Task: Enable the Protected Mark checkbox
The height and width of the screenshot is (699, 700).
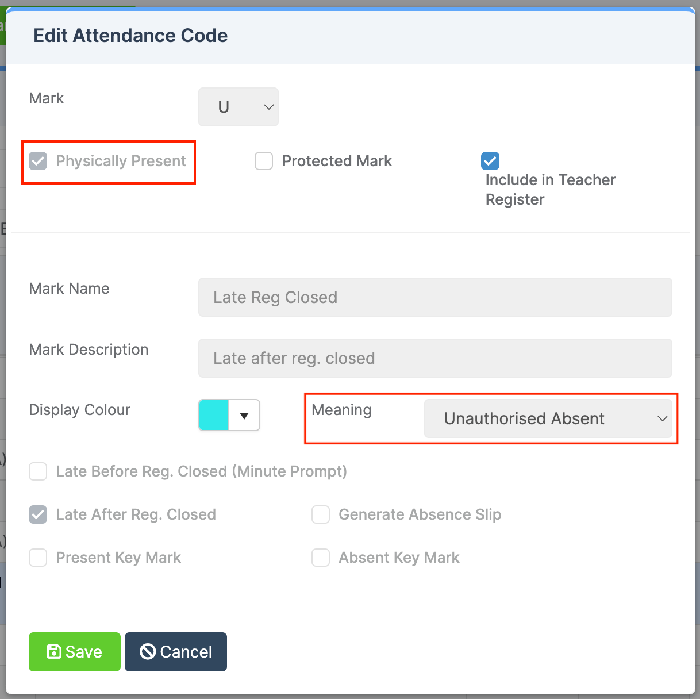Action: [264, 161]
